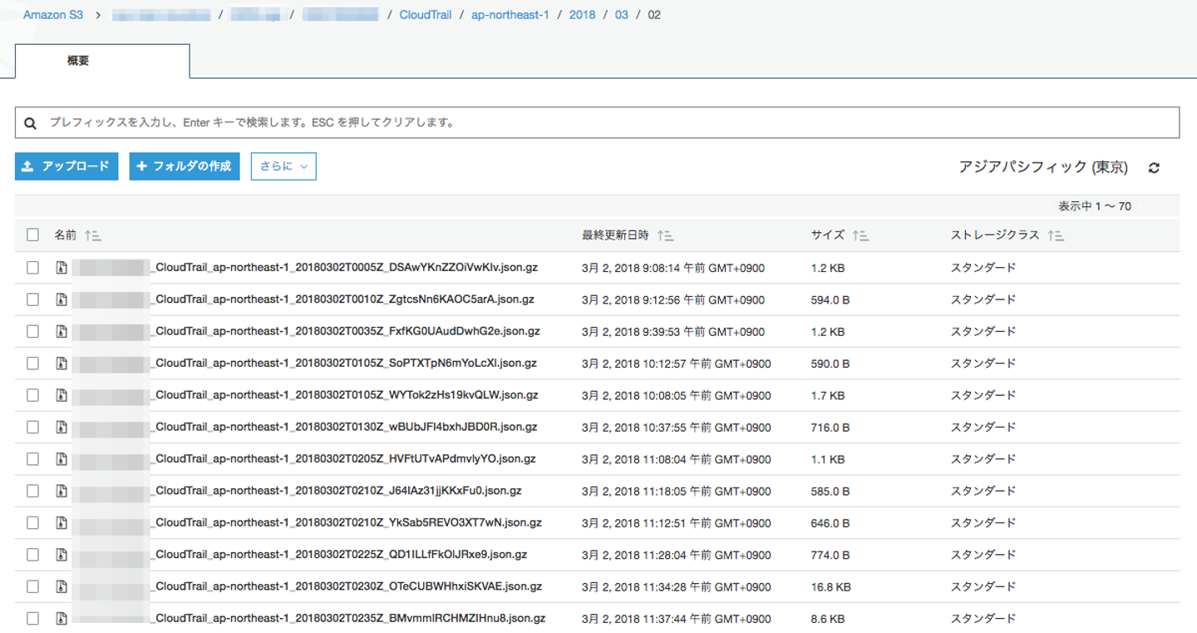Select the checkbox for the T0130Z file

[32, 427]
